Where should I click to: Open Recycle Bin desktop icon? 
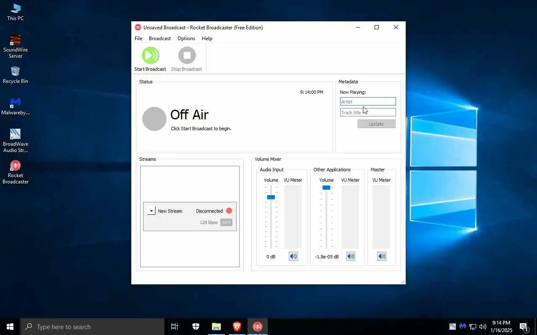pos(16,75)
